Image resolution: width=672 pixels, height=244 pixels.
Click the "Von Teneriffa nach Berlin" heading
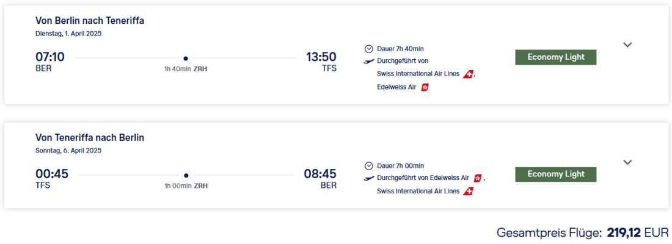pyautogui.click(x=90, y=138)
